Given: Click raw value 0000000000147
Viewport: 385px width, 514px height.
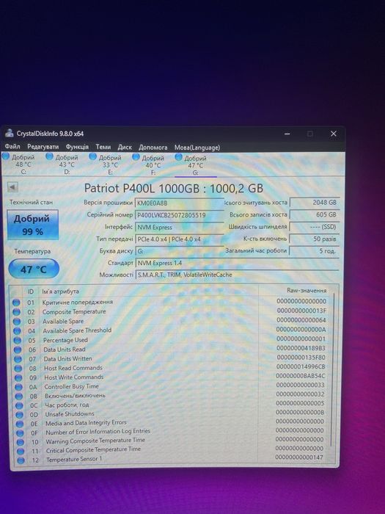Looking at the screenshot, I should pos(299,457).
